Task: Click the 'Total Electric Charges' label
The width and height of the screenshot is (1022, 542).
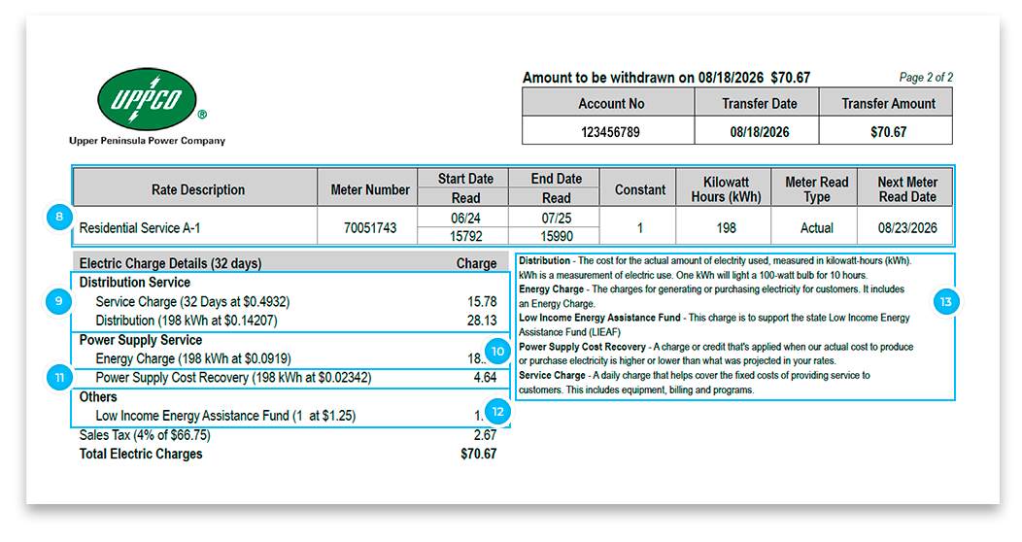Action: coord(141,454)
